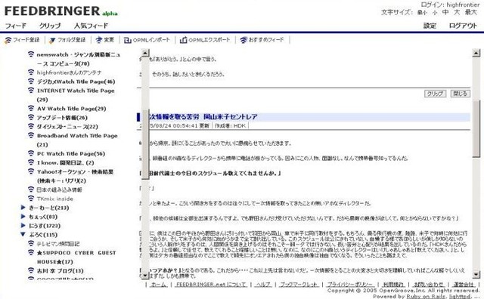This screenshot has width=484, height=299.
Task: Open 設定 settings menu
Action: [430, 26]
